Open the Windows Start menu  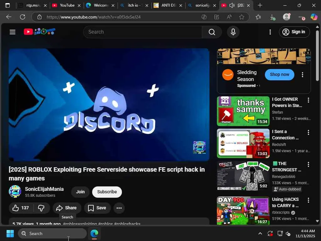coord(10,233)
